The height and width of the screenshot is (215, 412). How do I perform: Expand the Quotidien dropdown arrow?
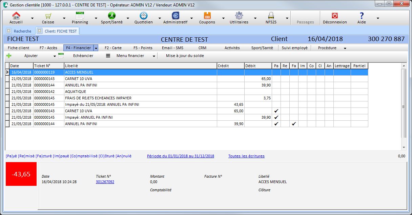tap(160, 18)
